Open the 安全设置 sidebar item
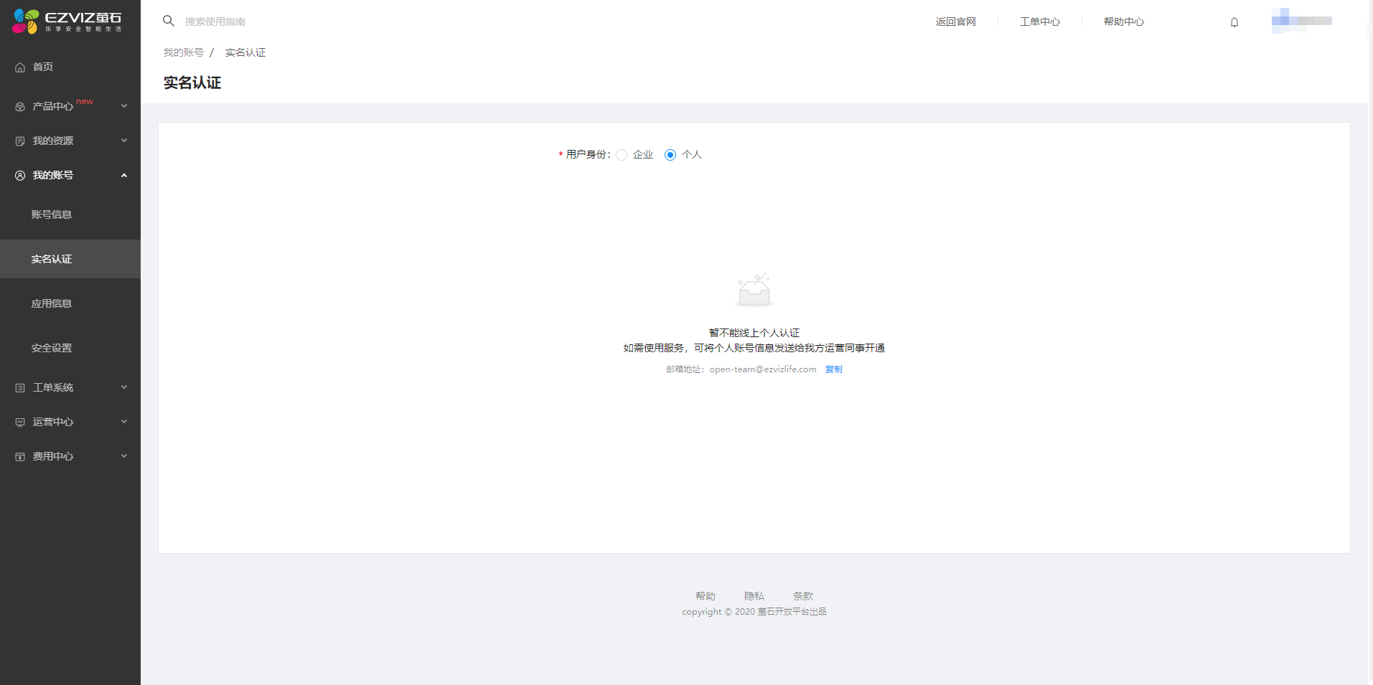The height and width of the screenshot is (685, 1373). [x=52, y=348]
